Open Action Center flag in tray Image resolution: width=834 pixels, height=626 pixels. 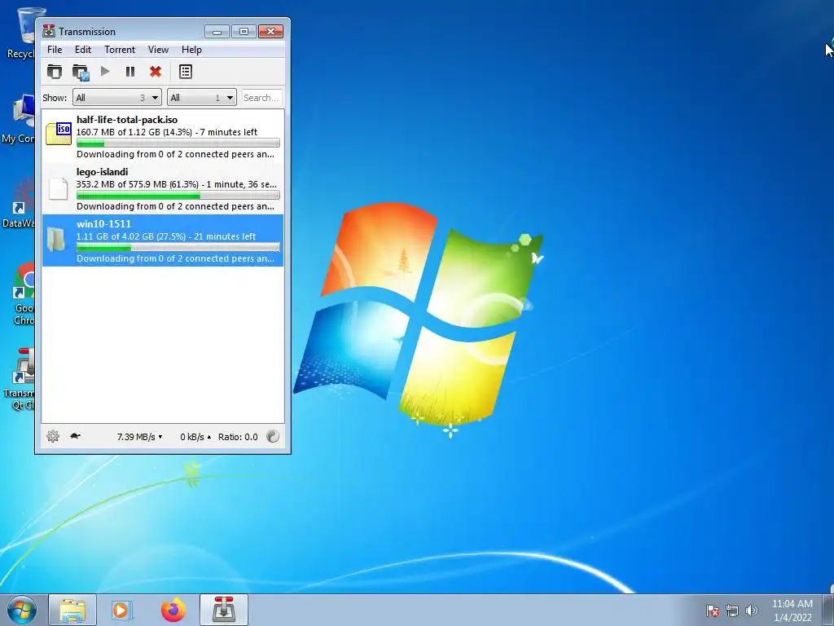713,611
